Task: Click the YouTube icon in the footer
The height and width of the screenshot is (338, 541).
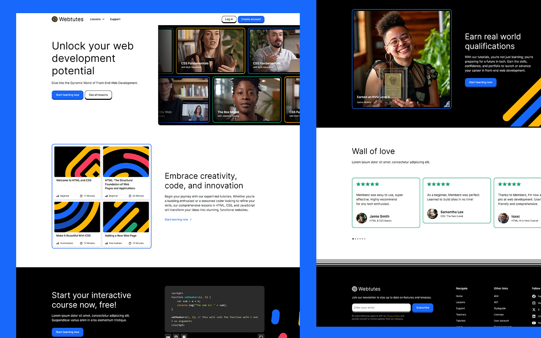Action: pos(534,323)
